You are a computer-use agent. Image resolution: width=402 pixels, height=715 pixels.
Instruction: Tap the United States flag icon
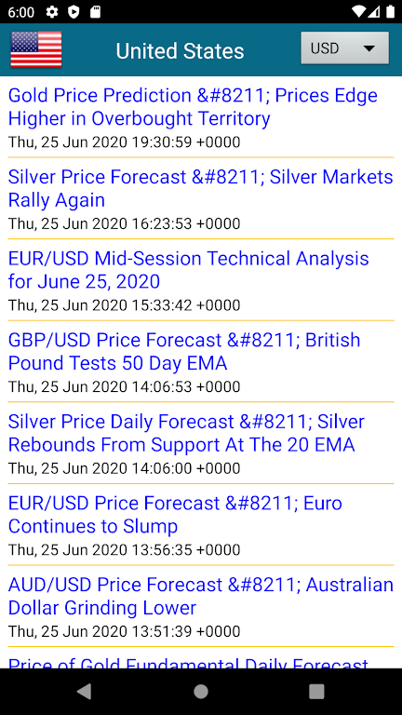[36, 49]
